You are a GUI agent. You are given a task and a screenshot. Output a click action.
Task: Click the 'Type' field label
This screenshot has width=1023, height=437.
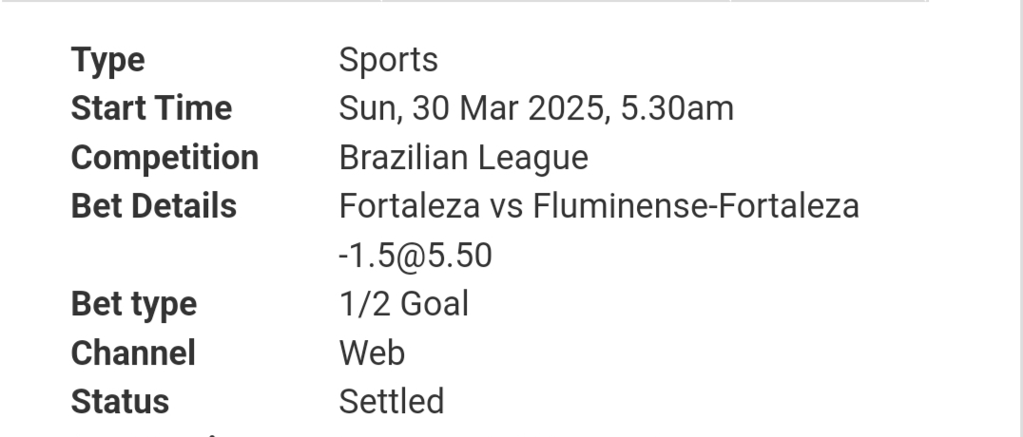tap(107, 60)
